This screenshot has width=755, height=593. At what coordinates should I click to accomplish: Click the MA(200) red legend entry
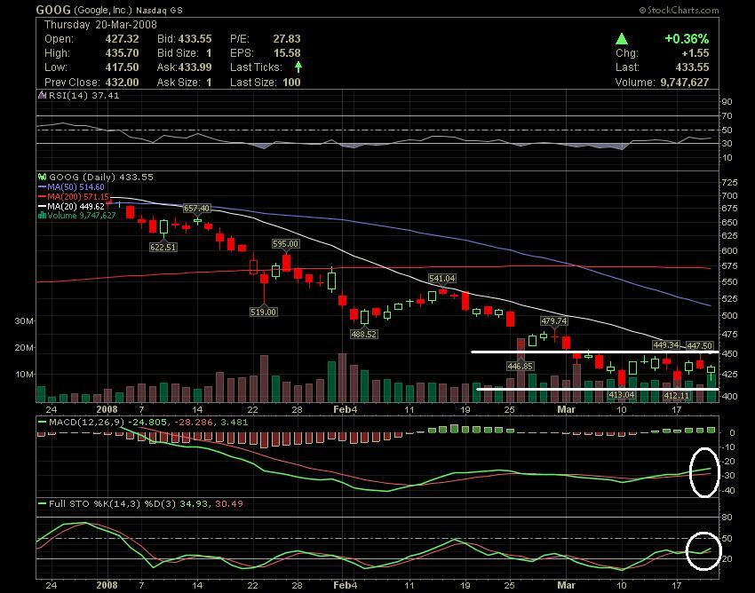74,196
